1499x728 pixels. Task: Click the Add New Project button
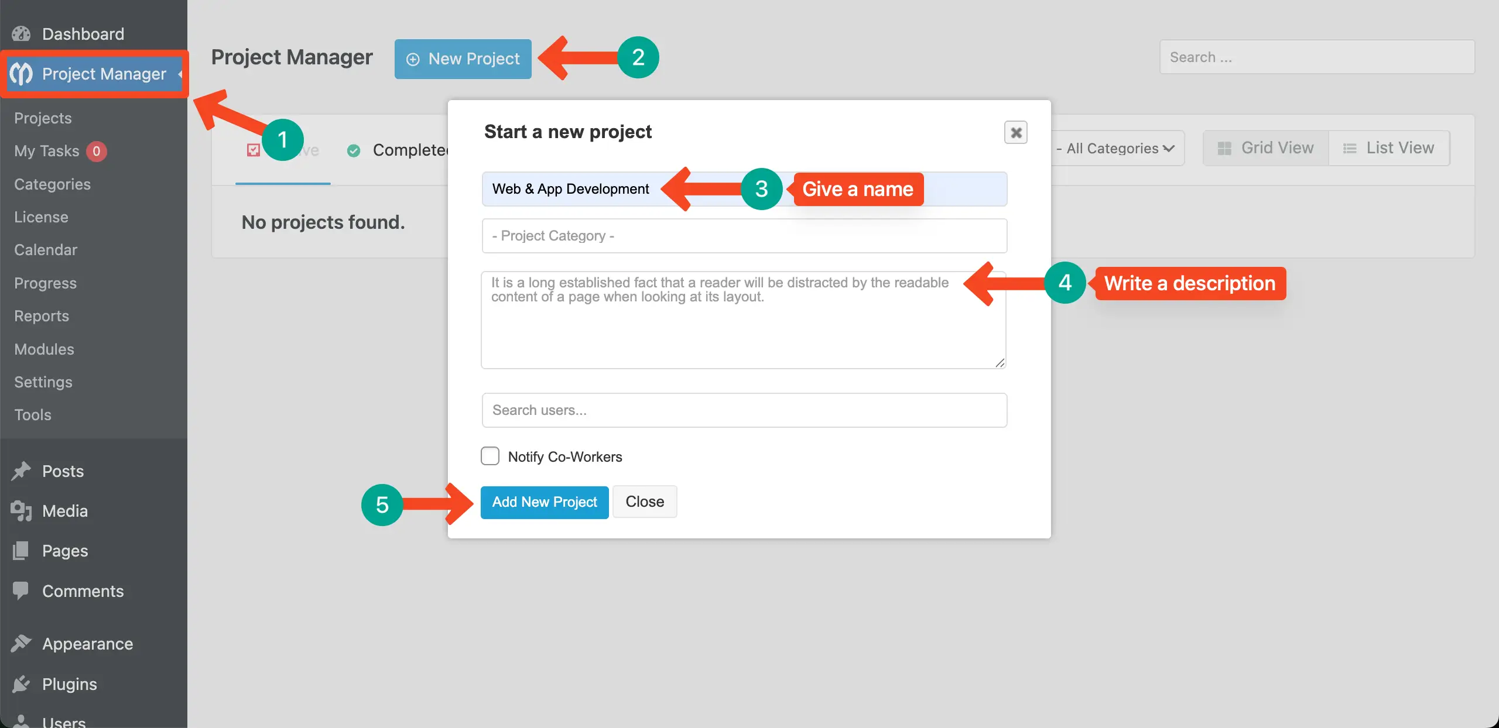tap(545, 502)
